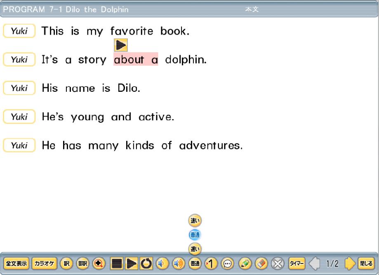379x275 pixels.
Task: Show the 訳 translation
Action: click(x=66, y=263)
